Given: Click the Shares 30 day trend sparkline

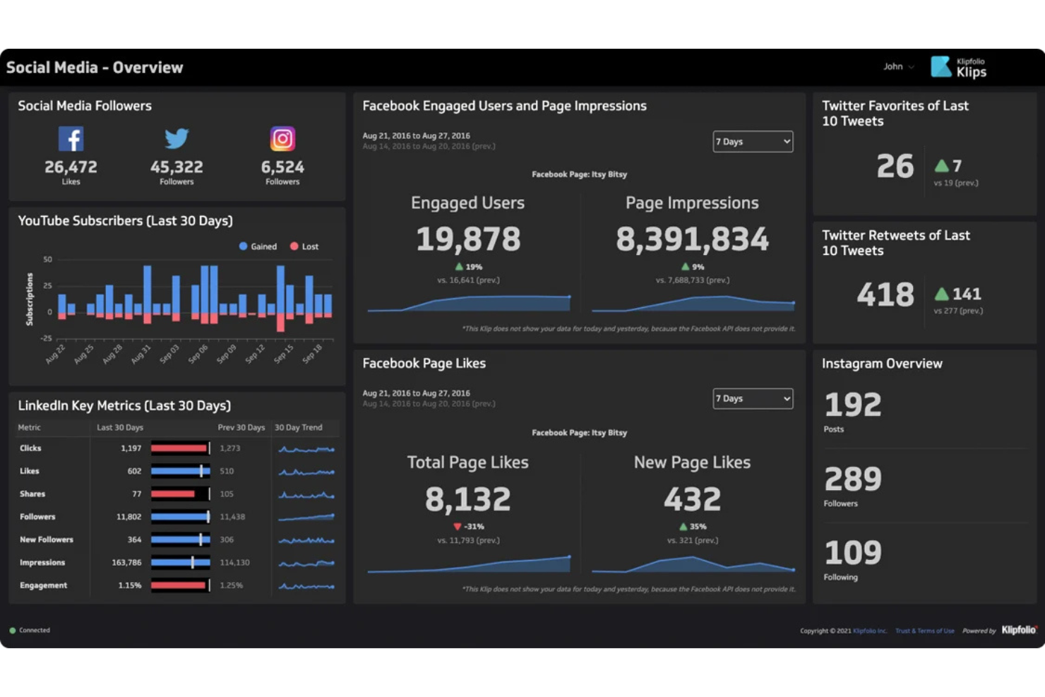Looking at the screenshot, I should coord(306,494).
